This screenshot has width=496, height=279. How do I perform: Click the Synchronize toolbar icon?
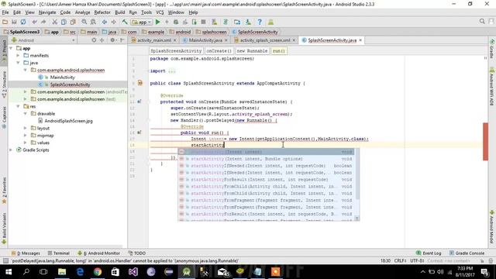[x=23, y=22]
